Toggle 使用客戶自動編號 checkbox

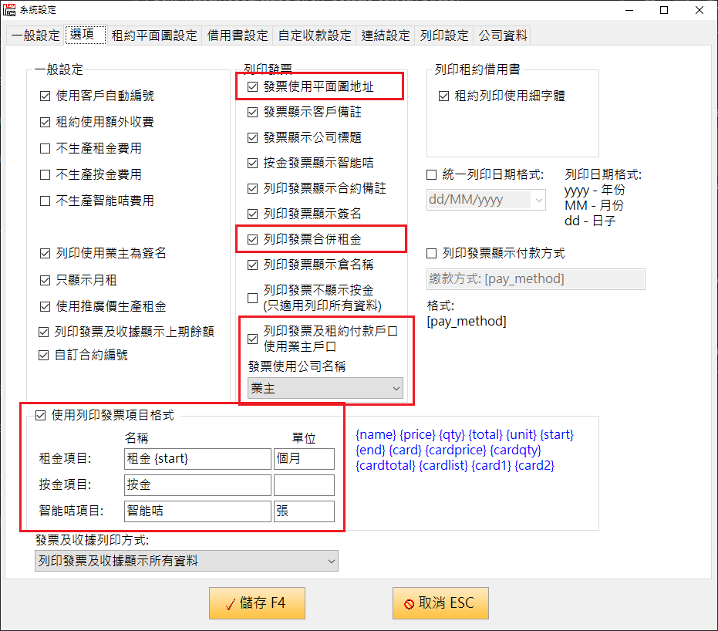(x=45, y=96)
